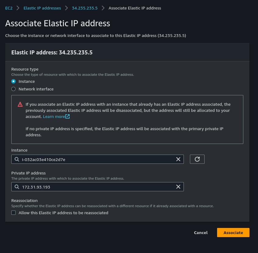Clear the Private IP address field X icon
The image size is (258, 253).
(x=178, y=187)
